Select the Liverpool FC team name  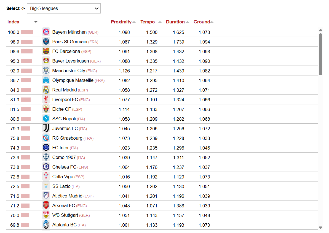click(65, 99)
